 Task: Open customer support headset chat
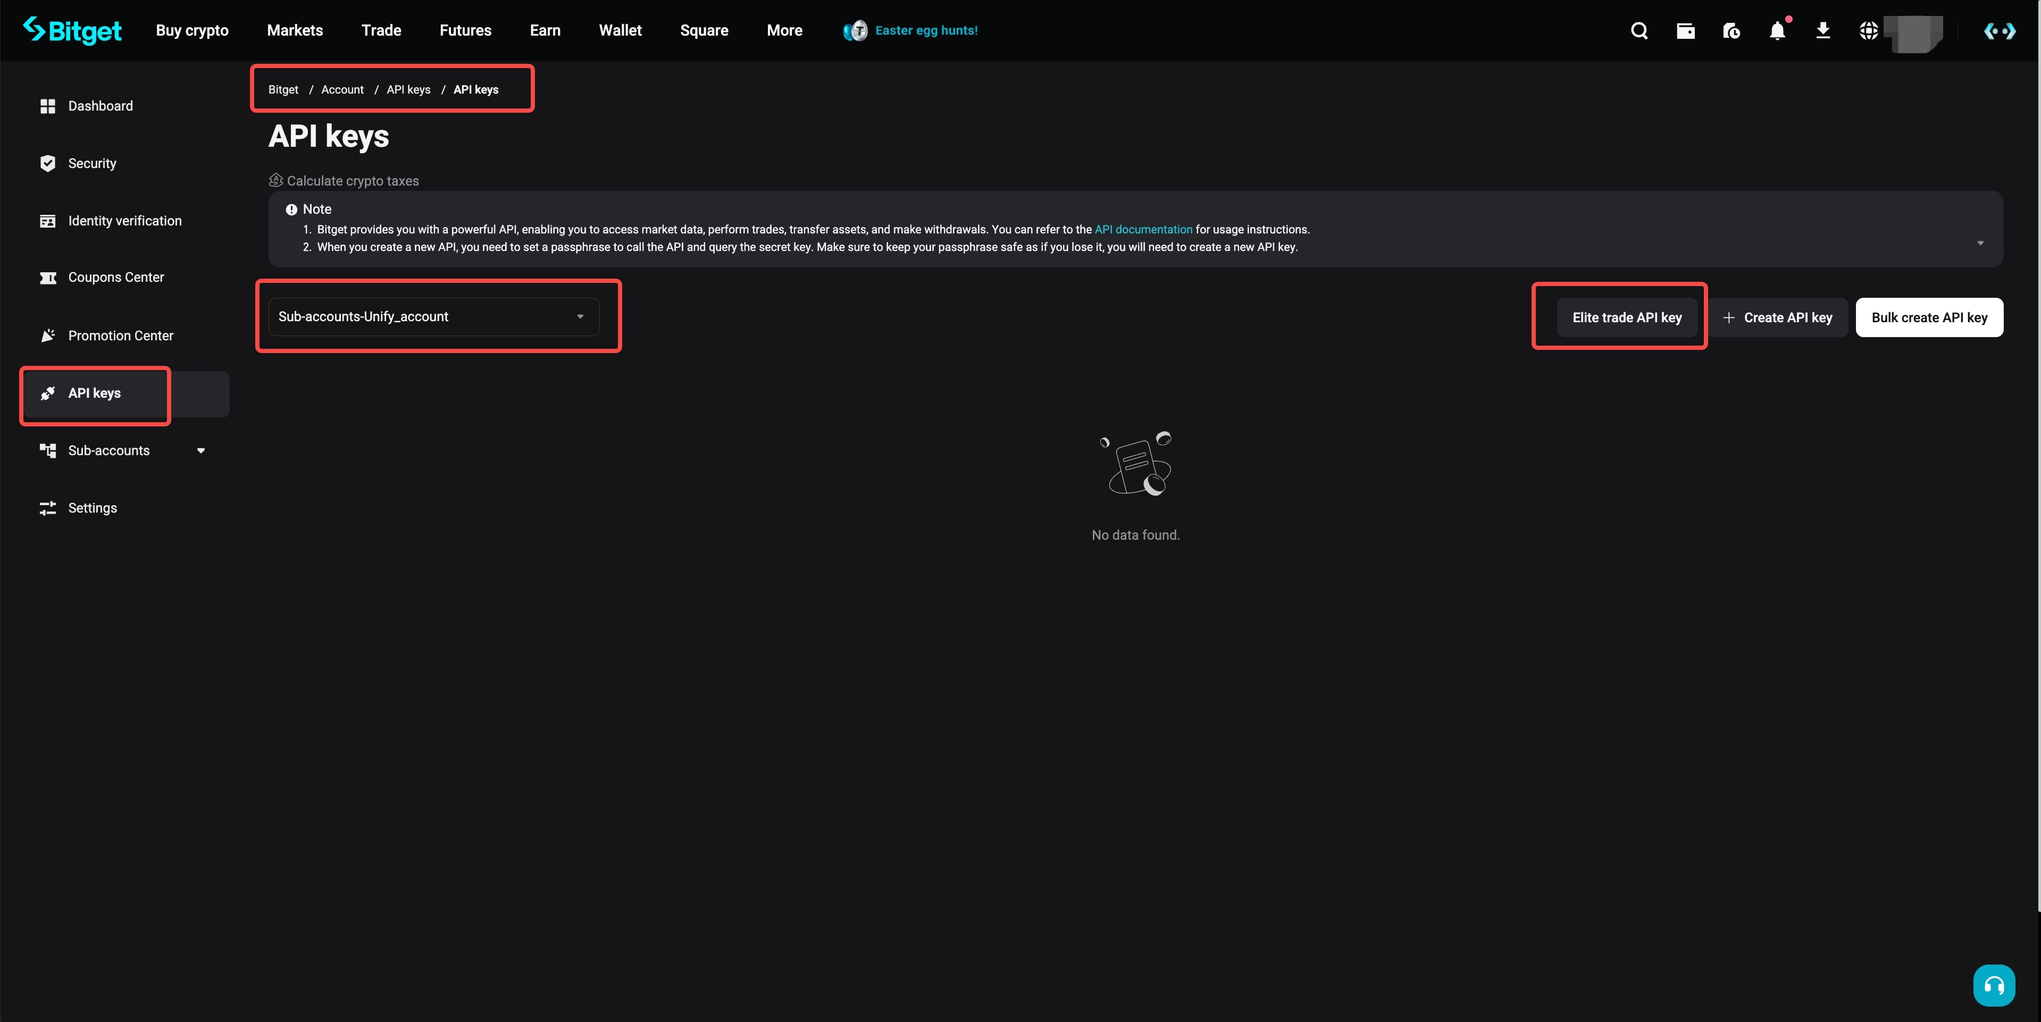1994,985
